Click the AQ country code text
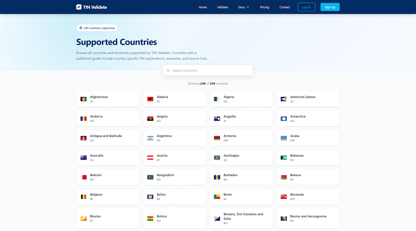This screenshot has width=416, height=231. (292, 121)
